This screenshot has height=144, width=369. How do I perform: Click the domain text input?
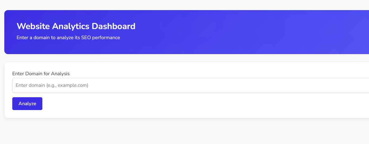click(190, 85)
